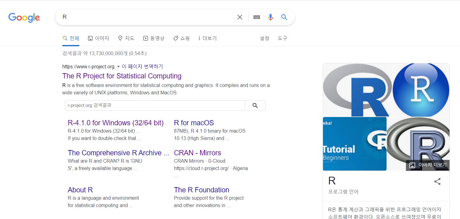Switch to the 지도 tab
The height and width of the screenshot is (219, 460).
[x=126, y=38]
